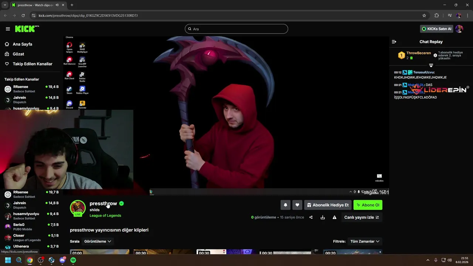Show hidden system tray icons
Screen dimensions: 473x266
tap(428, 260)
